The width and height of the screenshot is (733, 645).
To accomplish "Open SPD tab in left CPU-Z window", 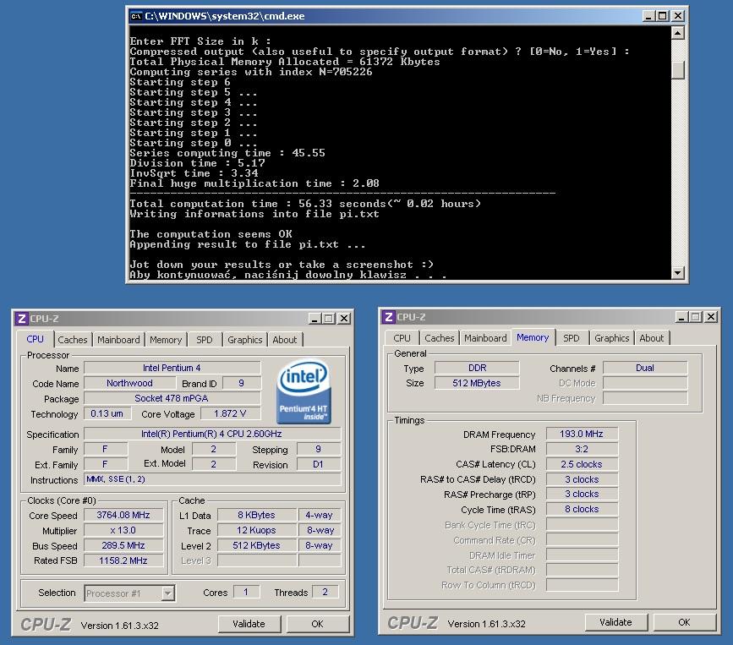I will coord(205,340).
